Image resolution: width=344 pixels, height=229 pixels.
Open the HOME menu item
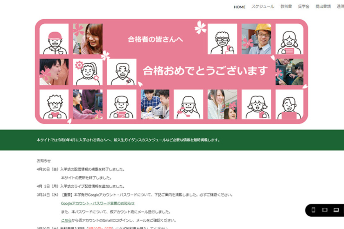(240, 7)
